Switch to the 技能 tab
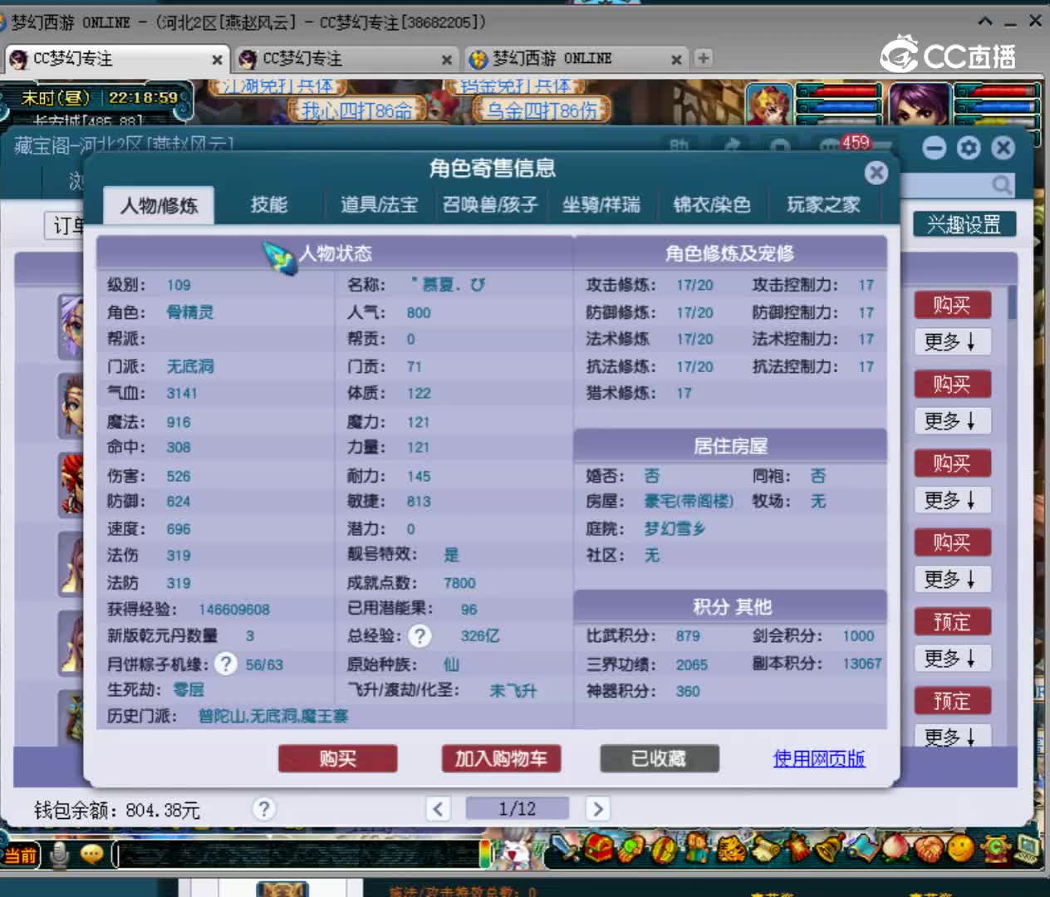This screenshot has width=1050, height=897. coord(269,205)
